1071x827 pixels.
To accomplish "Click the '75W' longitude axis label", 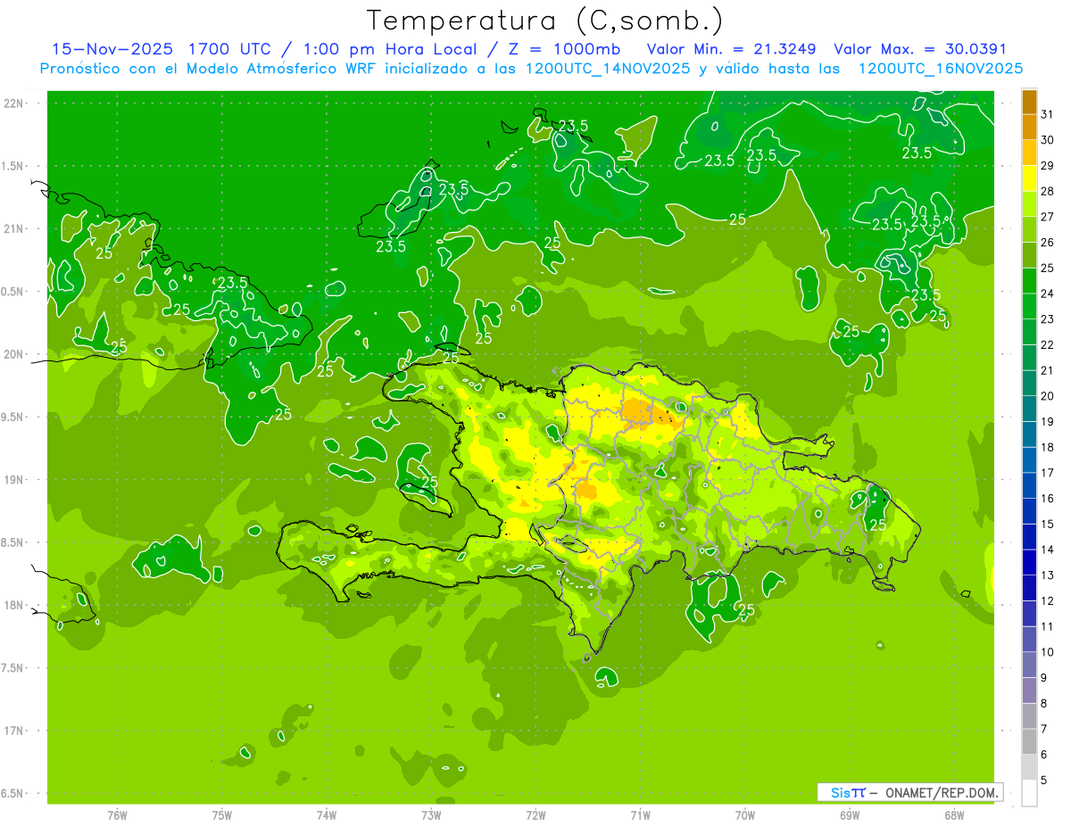I will [222, 815].
